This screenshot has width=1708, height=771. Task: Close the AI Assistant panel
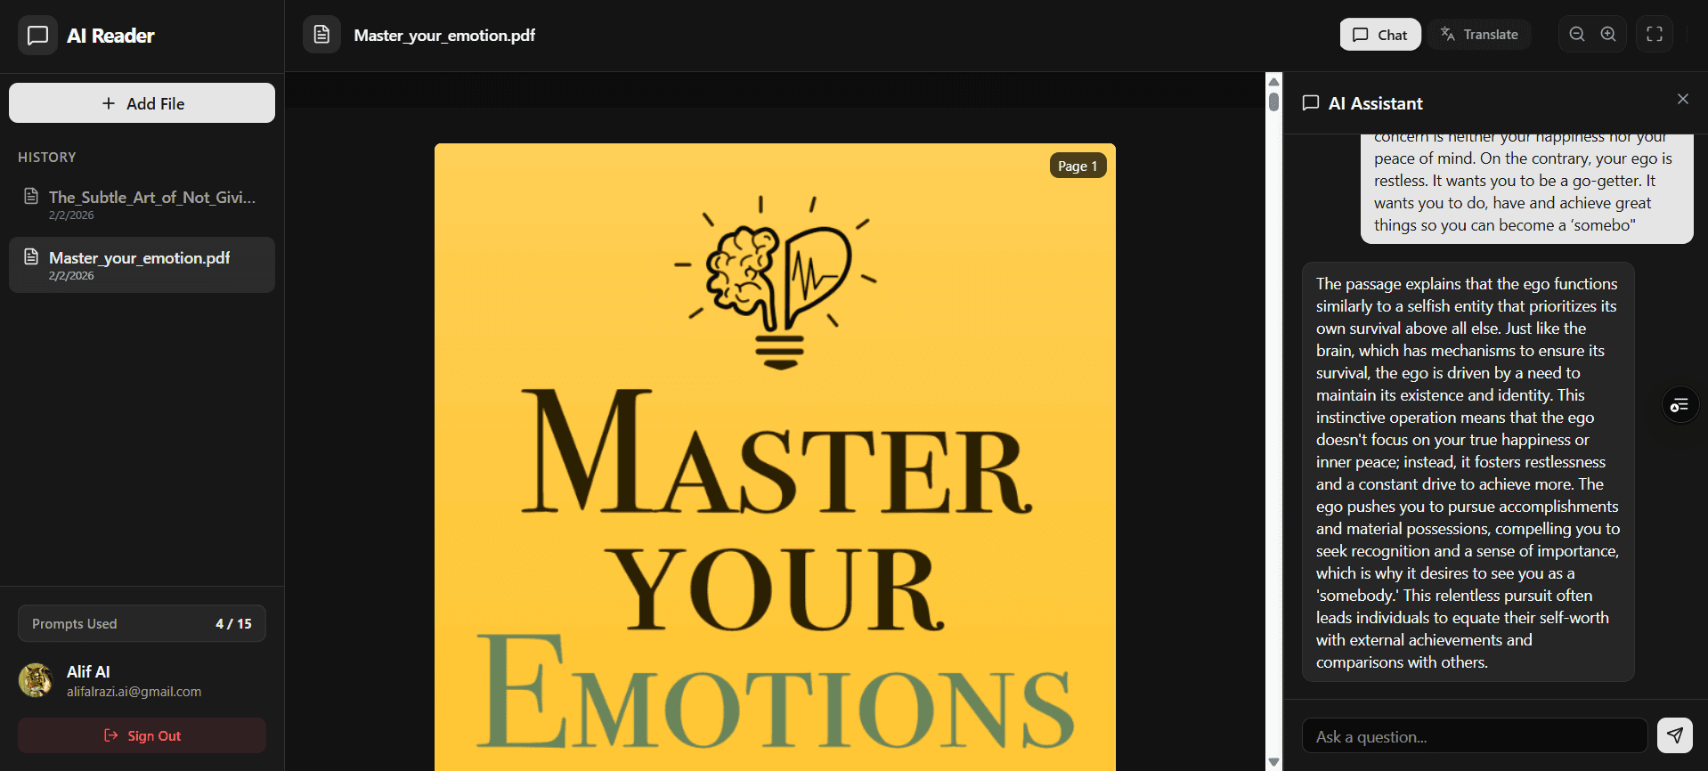(1682, 99)
